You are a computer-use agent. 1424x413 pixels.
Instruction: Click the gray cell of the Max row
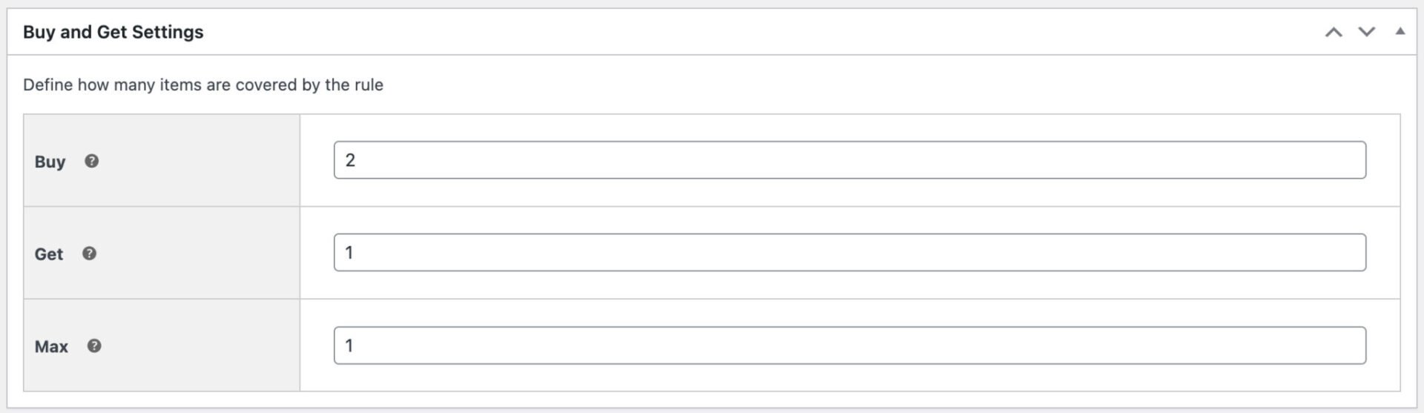162,346
